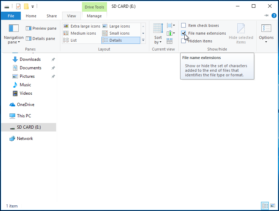Show Hidden items checkbox
This screenshot has width=279, height=211.
coord(184,41)
